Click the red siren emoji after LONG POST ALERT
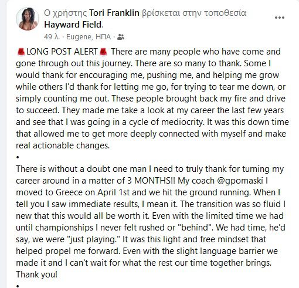The height and width of the screenshot is (288, 299). point(103,52)
